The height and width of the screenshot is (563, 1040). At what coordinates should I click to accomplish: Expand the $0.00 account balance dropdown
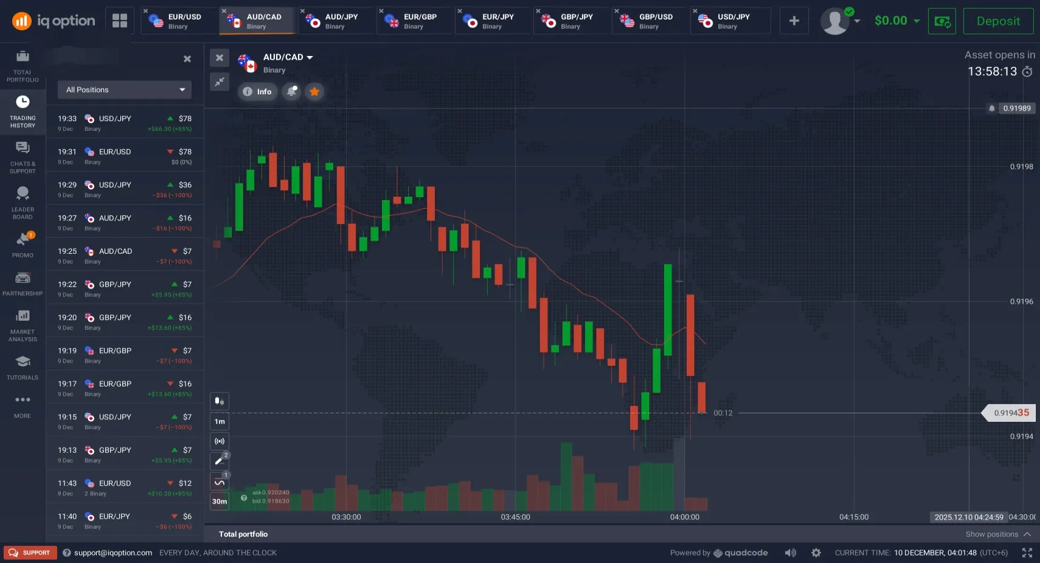[x=897, y=21]
